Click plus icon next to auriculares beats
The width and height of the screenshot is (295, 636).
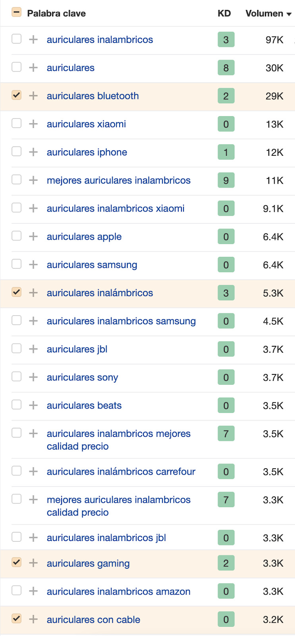click(x=33, y=405)
